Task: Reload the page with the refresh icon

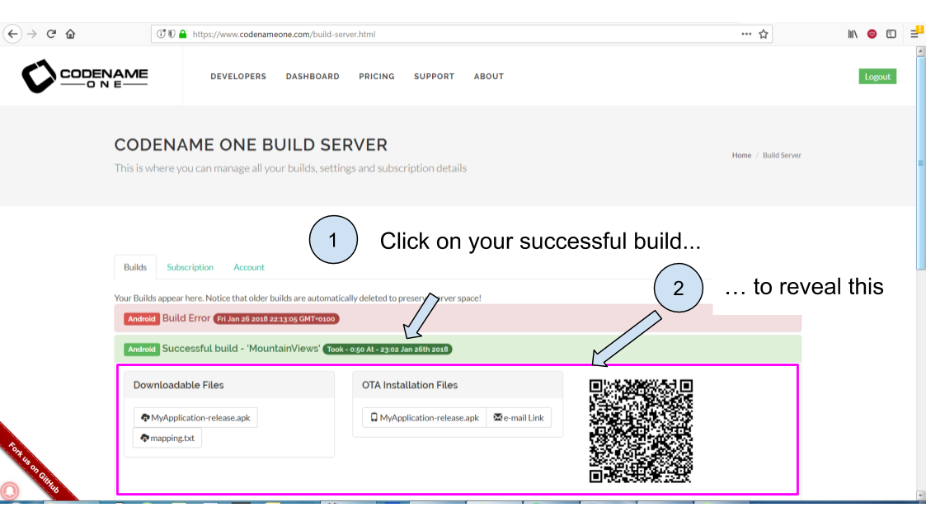Action: pos(51,35)
